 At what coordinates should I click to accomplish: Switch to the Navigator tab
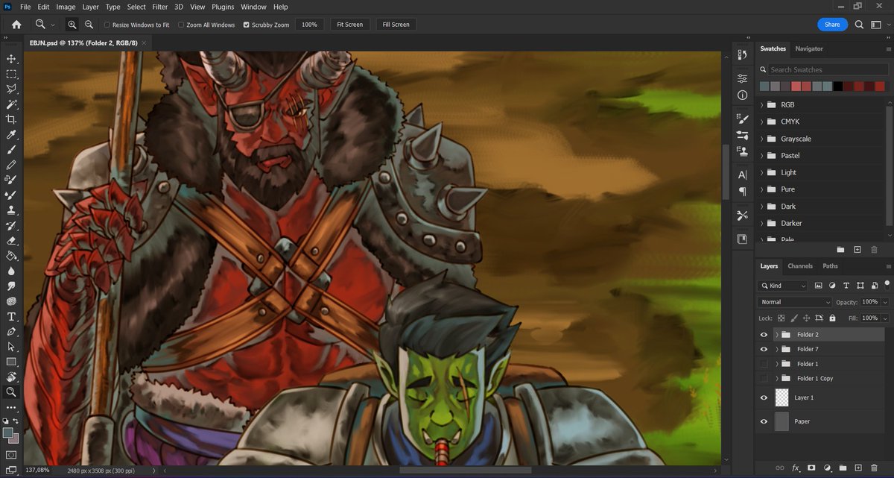809,48
